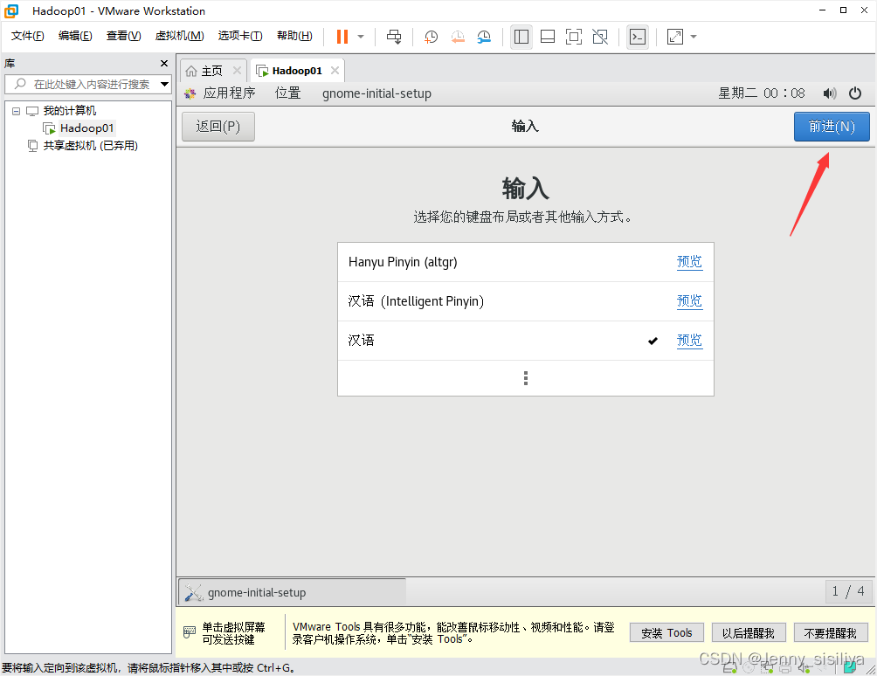
Task: Show more input methods via three dots
Action: click(525, 378)
